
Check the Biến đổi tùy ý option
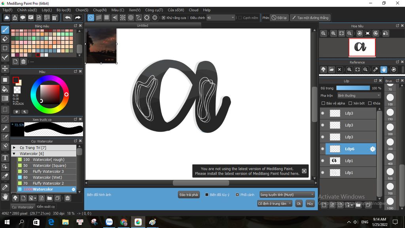tap(206, 195)
